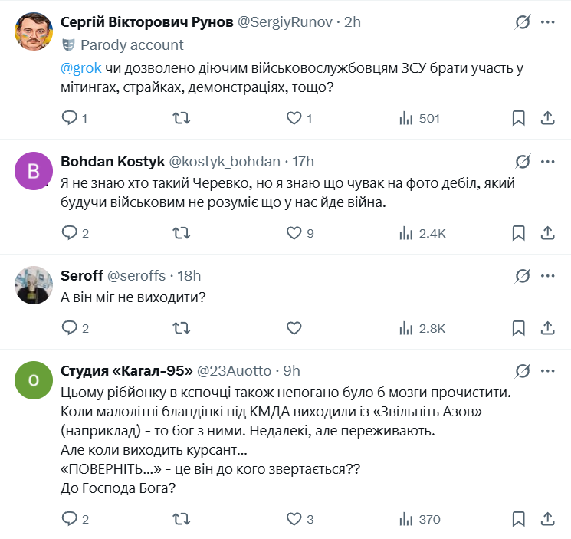Share Сергій Рунов's tweet
The height and width of the screenshot is (539, 571).
[x=548, y=118]
